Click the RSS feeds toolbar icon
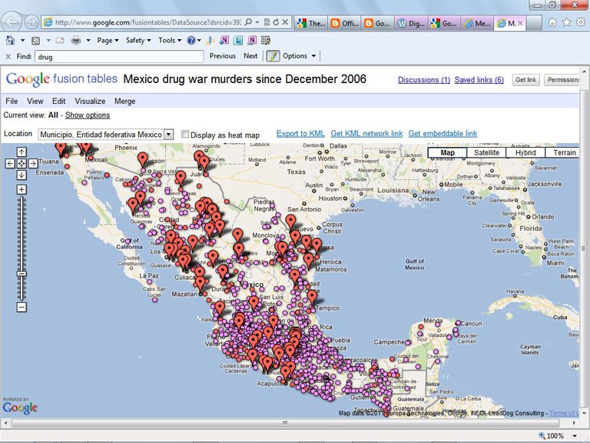 [36, 40]
